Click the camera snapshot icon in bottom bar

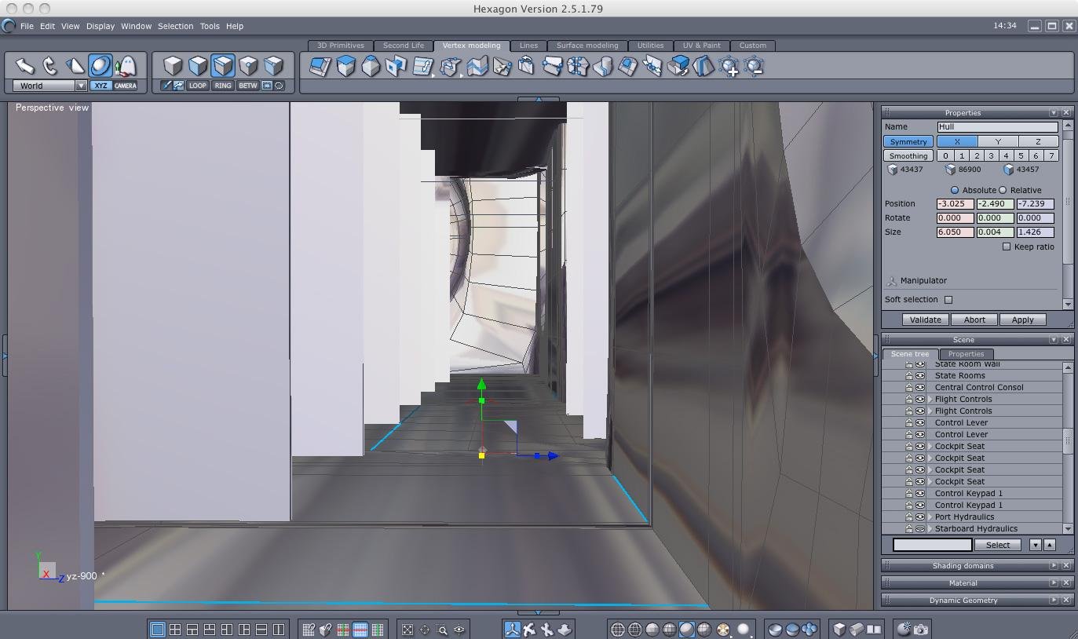point(921,629)
